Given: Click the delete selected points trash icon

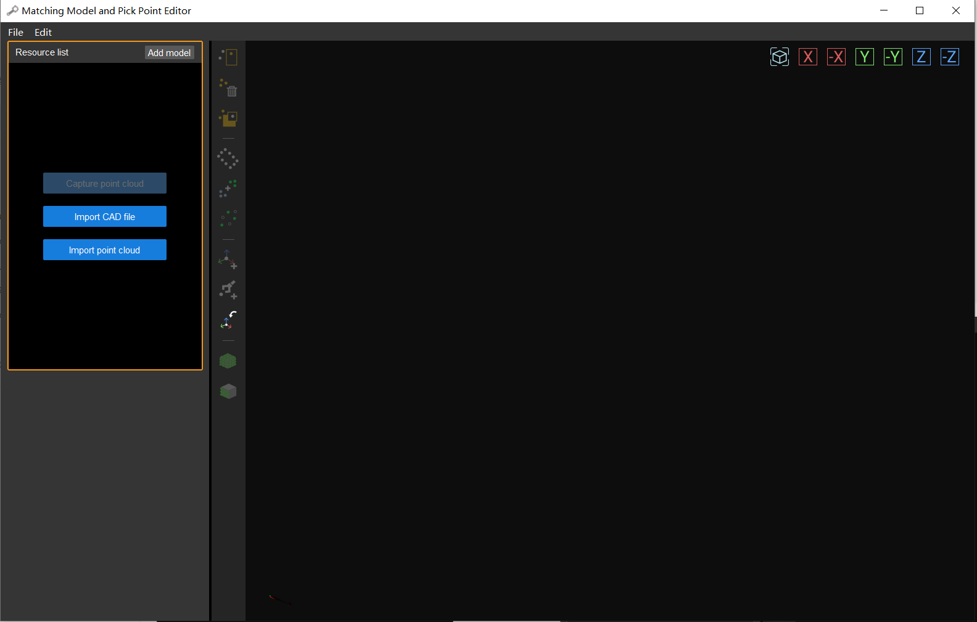Looking at the screenshot, I should click(228, 88).
